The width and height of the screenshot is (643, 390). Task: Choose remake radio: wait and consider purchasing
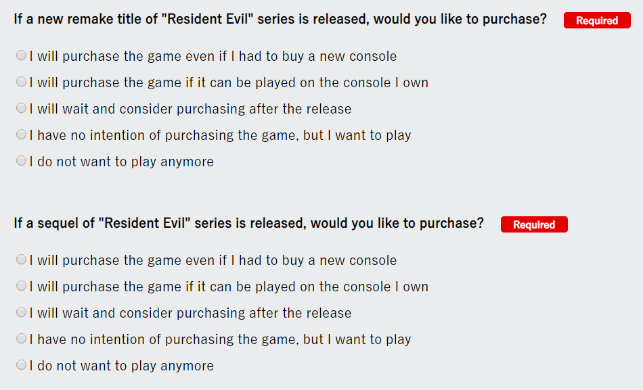click(x=22, y=107)
